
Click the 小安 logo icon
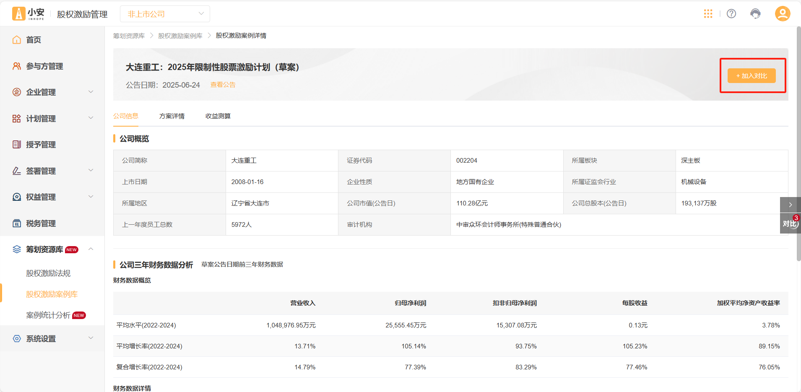(18, 14)
